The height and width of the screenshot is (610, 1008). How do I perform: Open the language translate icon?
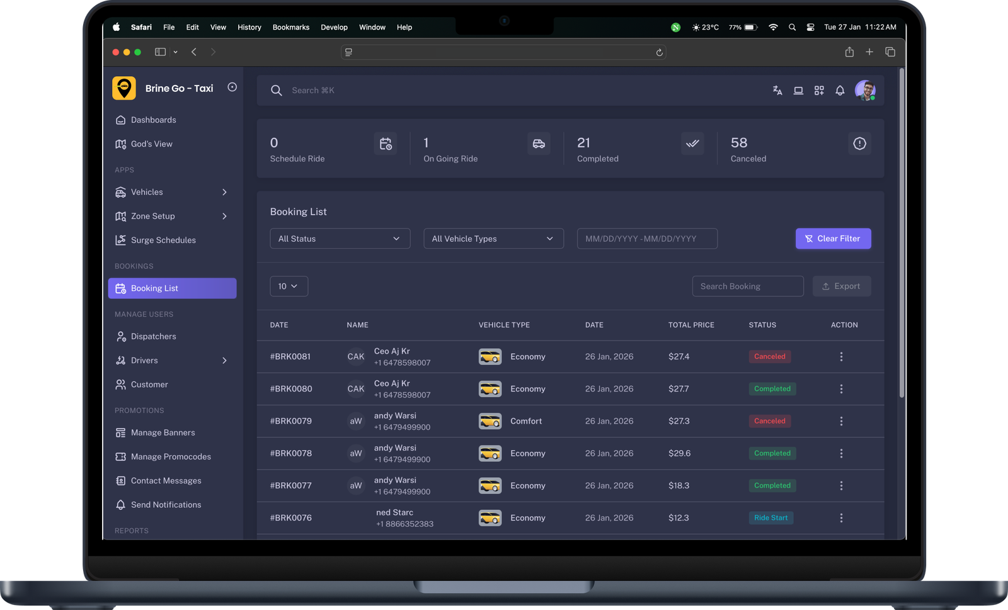click(777, 91)
